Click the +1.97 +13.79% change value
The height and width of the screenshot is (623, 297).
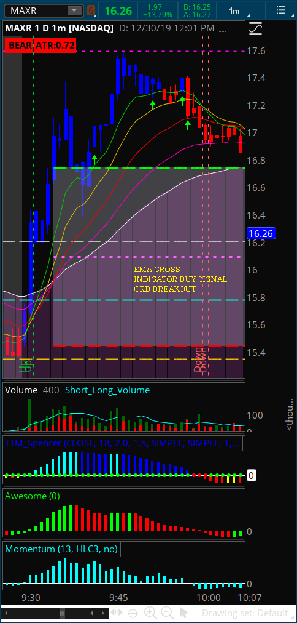click(158, 10)
